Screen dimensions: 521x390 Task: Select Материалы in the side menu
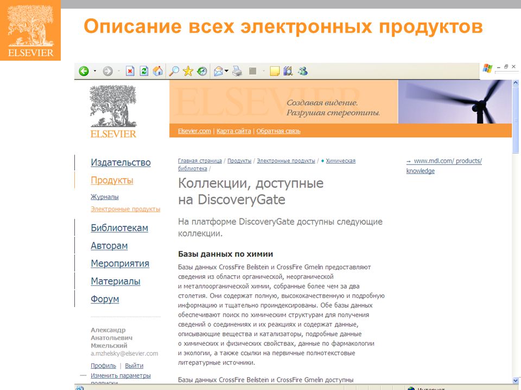[x=116, y=281]
